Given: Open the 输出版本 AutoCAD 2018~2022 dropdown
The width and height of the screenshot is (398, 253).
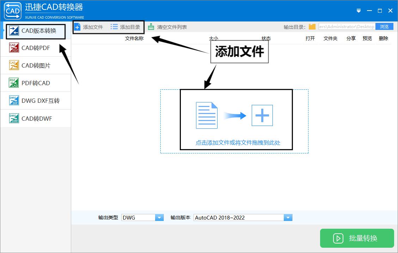Looking at the screenshot, I should tap(243, 217).
